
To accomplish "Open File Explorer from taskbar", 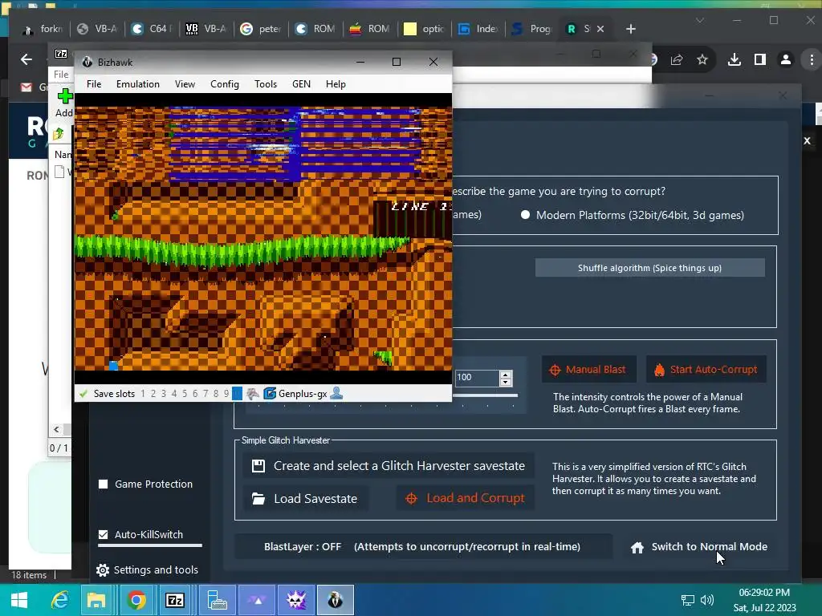I will coord(96,600).
